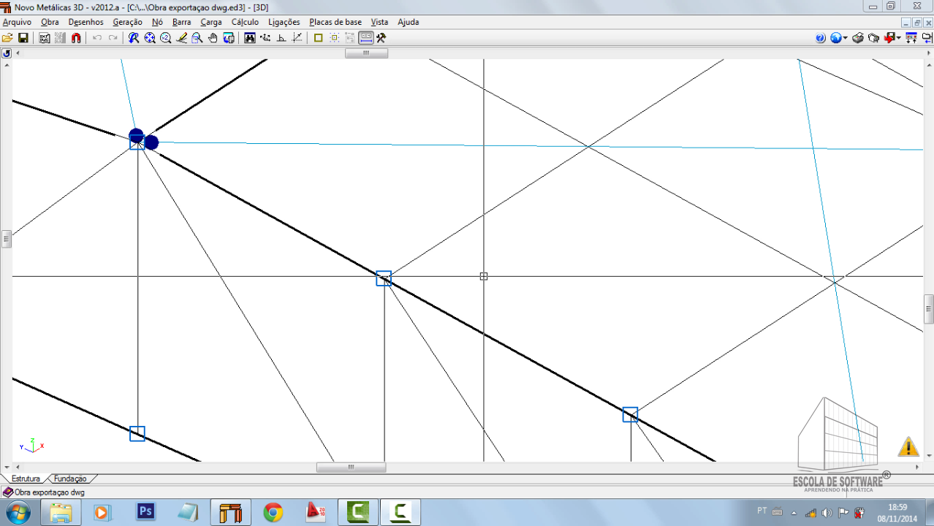Viewport: 934px width, 526px height.
Task: Click the printer icon
Action: pos(858,38)
